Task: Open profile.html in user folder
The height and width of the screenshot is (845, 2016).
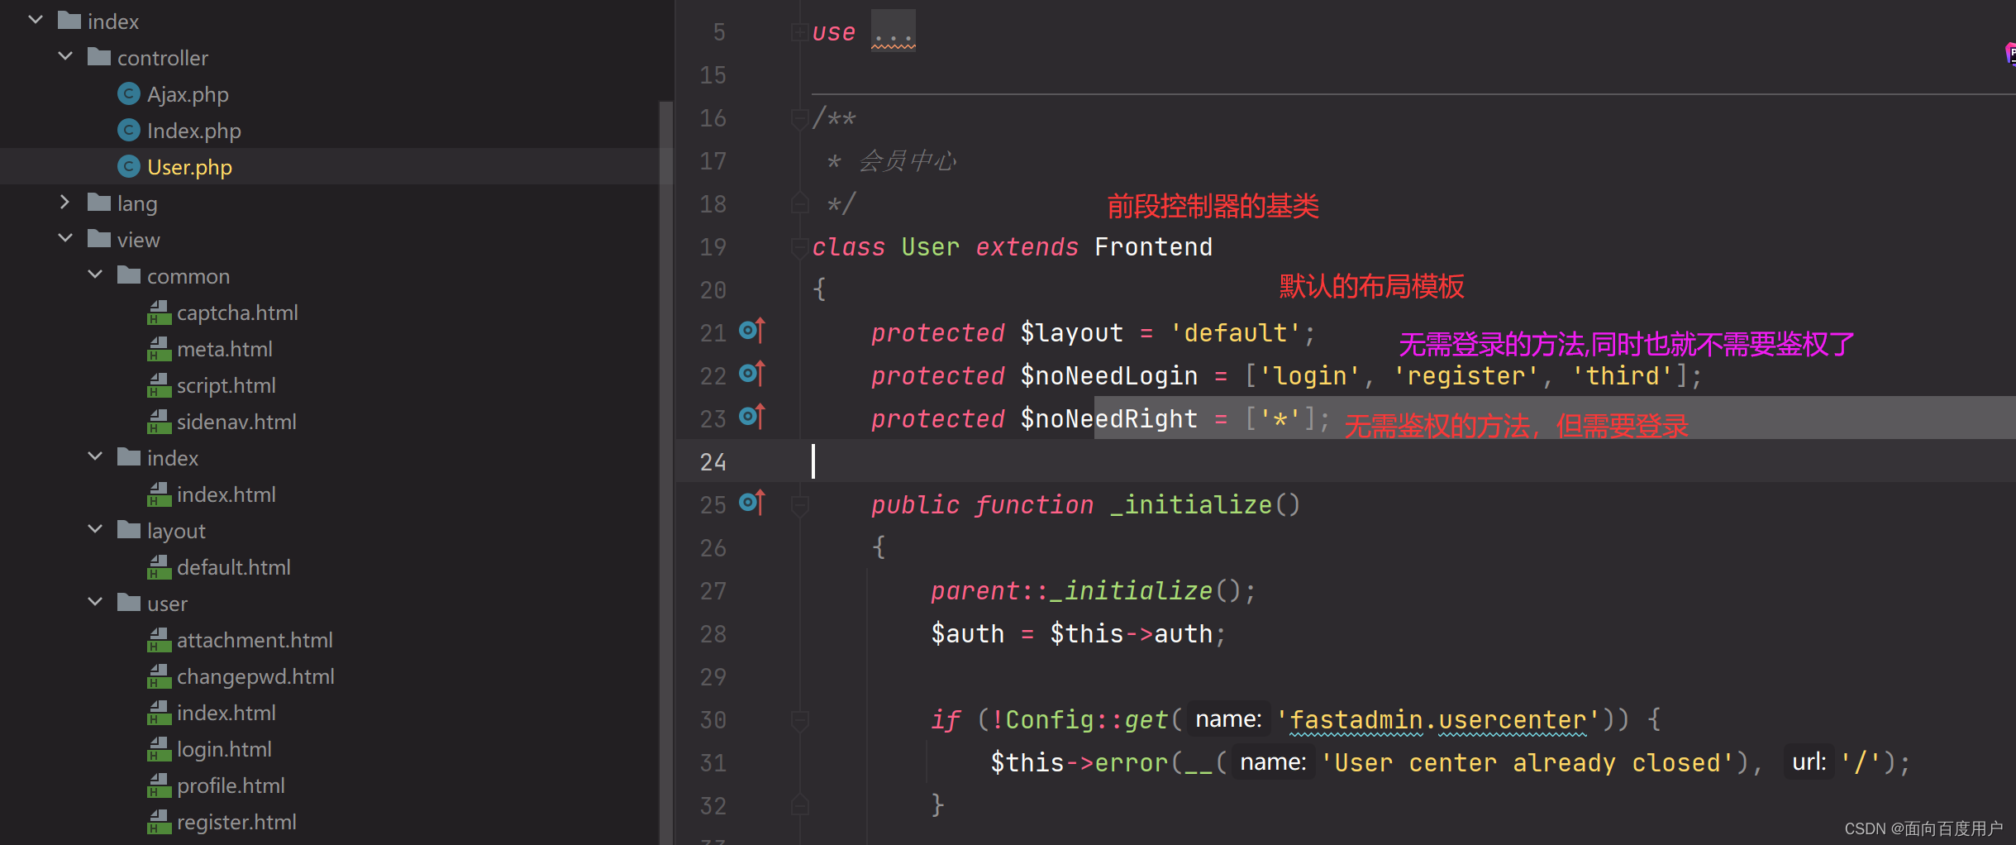Action: [231, 785]
